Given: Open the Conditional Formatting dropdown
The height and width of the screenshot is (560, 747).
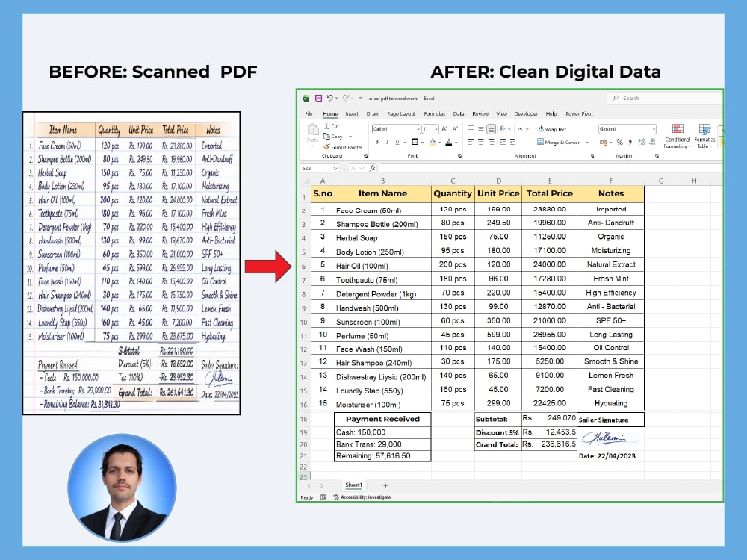Looking at the screenshot, I should pyautogui.click(x=678, y=136).
